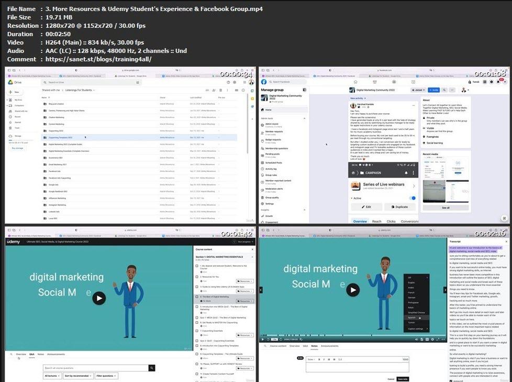Click the remove trash icon in Drive toolbar
The width and height of the screenshot is (512, 382).
[x=221, y=90]
